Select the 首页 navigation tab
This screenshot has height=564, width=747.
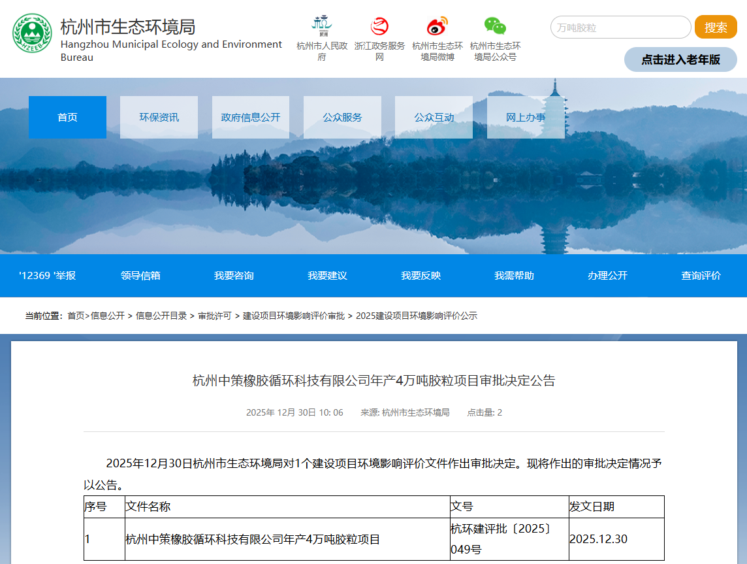click(x=67, y=118)
